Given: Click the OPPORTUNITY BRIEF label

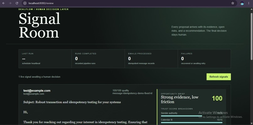Looking at the screenshot, I should pyautogui.click(x=173, y=94).
